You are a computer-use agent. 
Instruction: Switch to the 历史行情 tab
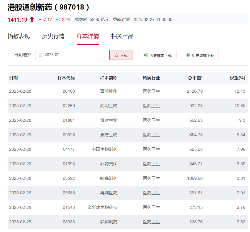pos(53,36)
